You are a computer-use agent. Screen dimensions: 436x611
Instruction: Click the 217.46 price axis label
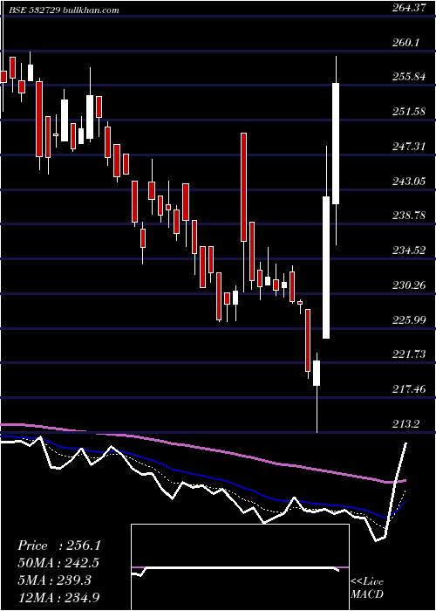point(409,389)
